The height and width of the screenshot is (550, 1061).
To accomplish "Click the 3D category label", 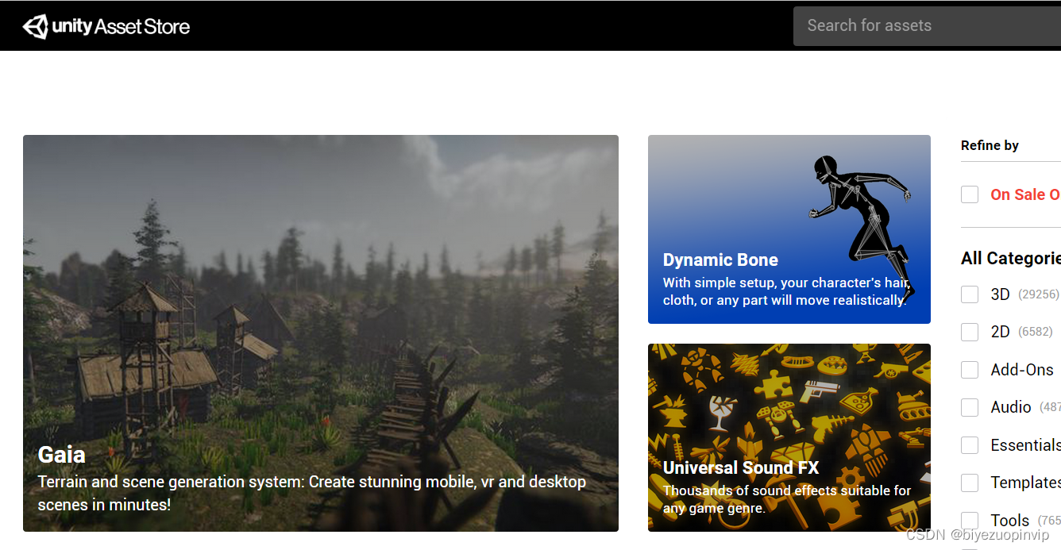I will (1000, 294).
